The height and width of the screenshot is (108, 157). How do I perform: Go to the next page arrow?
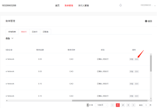pyautogui.click(x=133, y=105)
